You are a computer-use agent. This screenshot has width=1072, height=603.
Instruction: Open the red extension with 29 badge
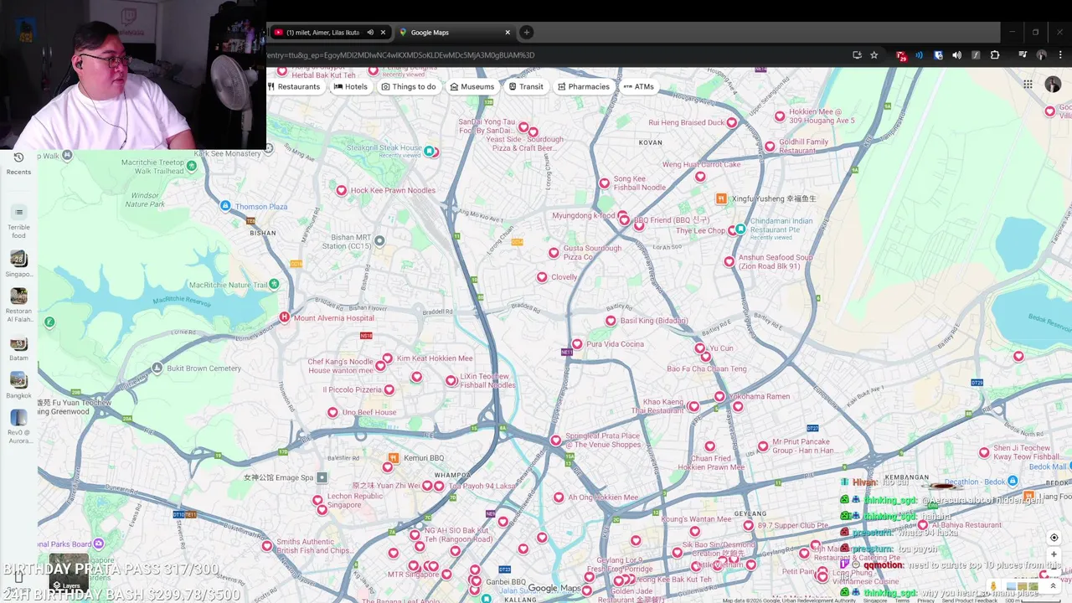point(901,55)
